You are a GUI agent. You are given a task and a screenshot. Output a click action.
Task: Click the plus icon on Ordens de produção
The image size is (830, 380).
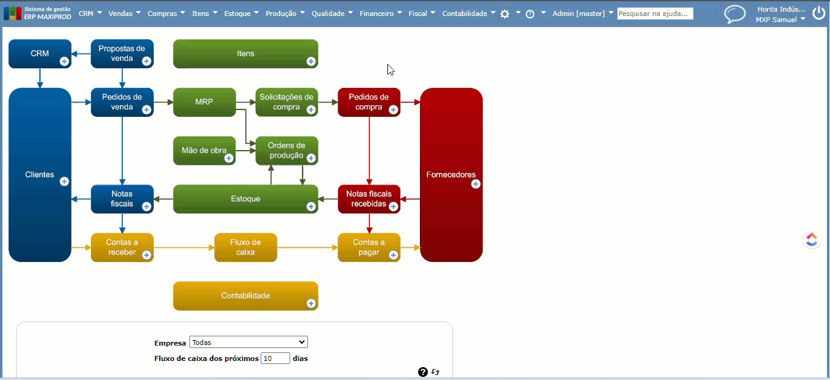pyautogui.click(x=311, y=158)
